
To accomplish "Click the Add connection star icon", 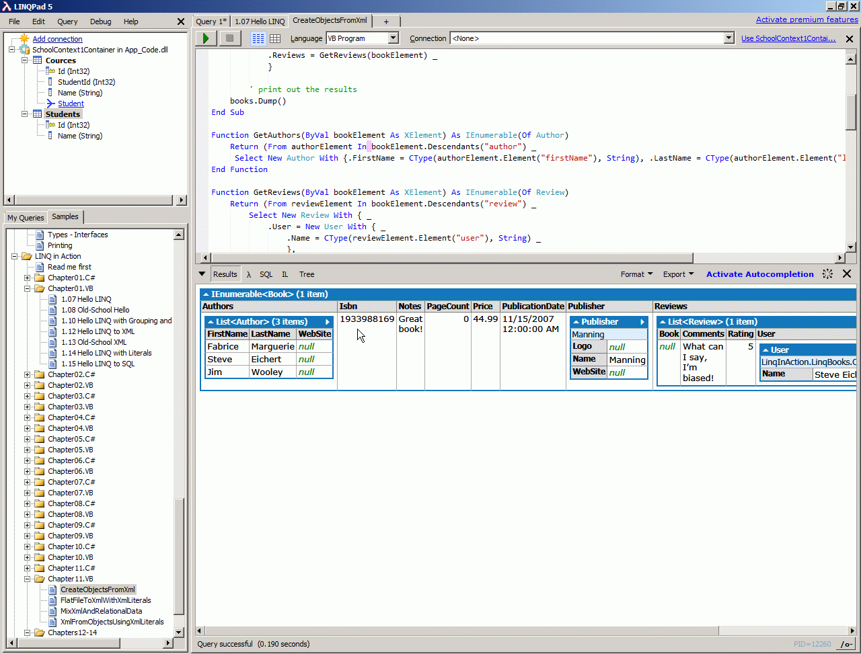I will click(25, 39).
